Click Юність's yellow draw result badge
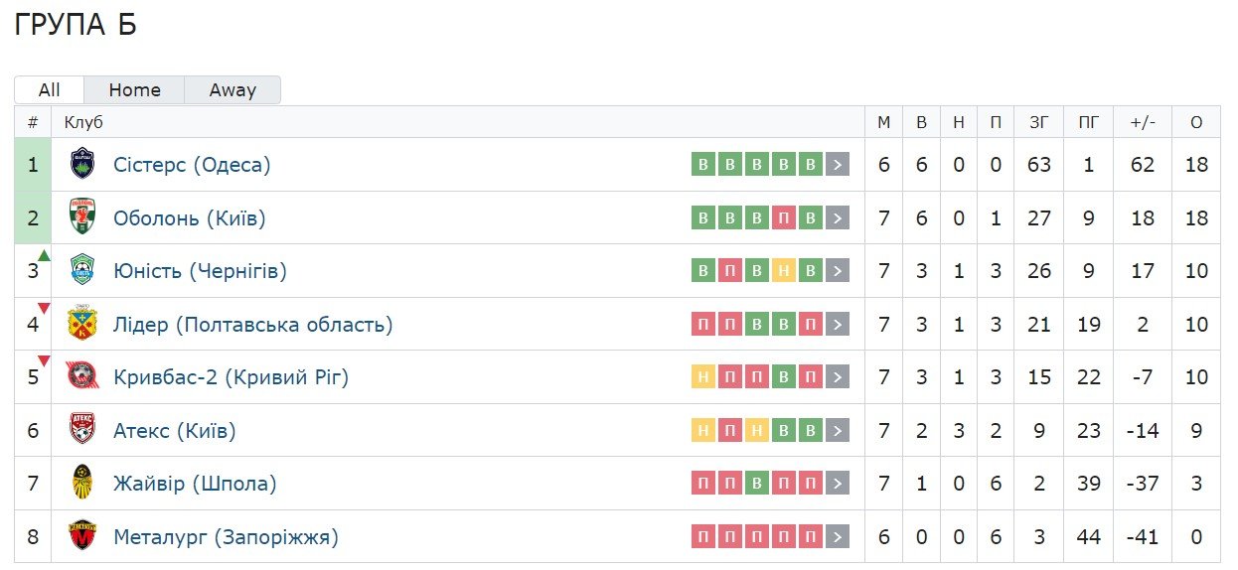Image resolution: width=1238 pixels, height=570 pixels. 784,271
